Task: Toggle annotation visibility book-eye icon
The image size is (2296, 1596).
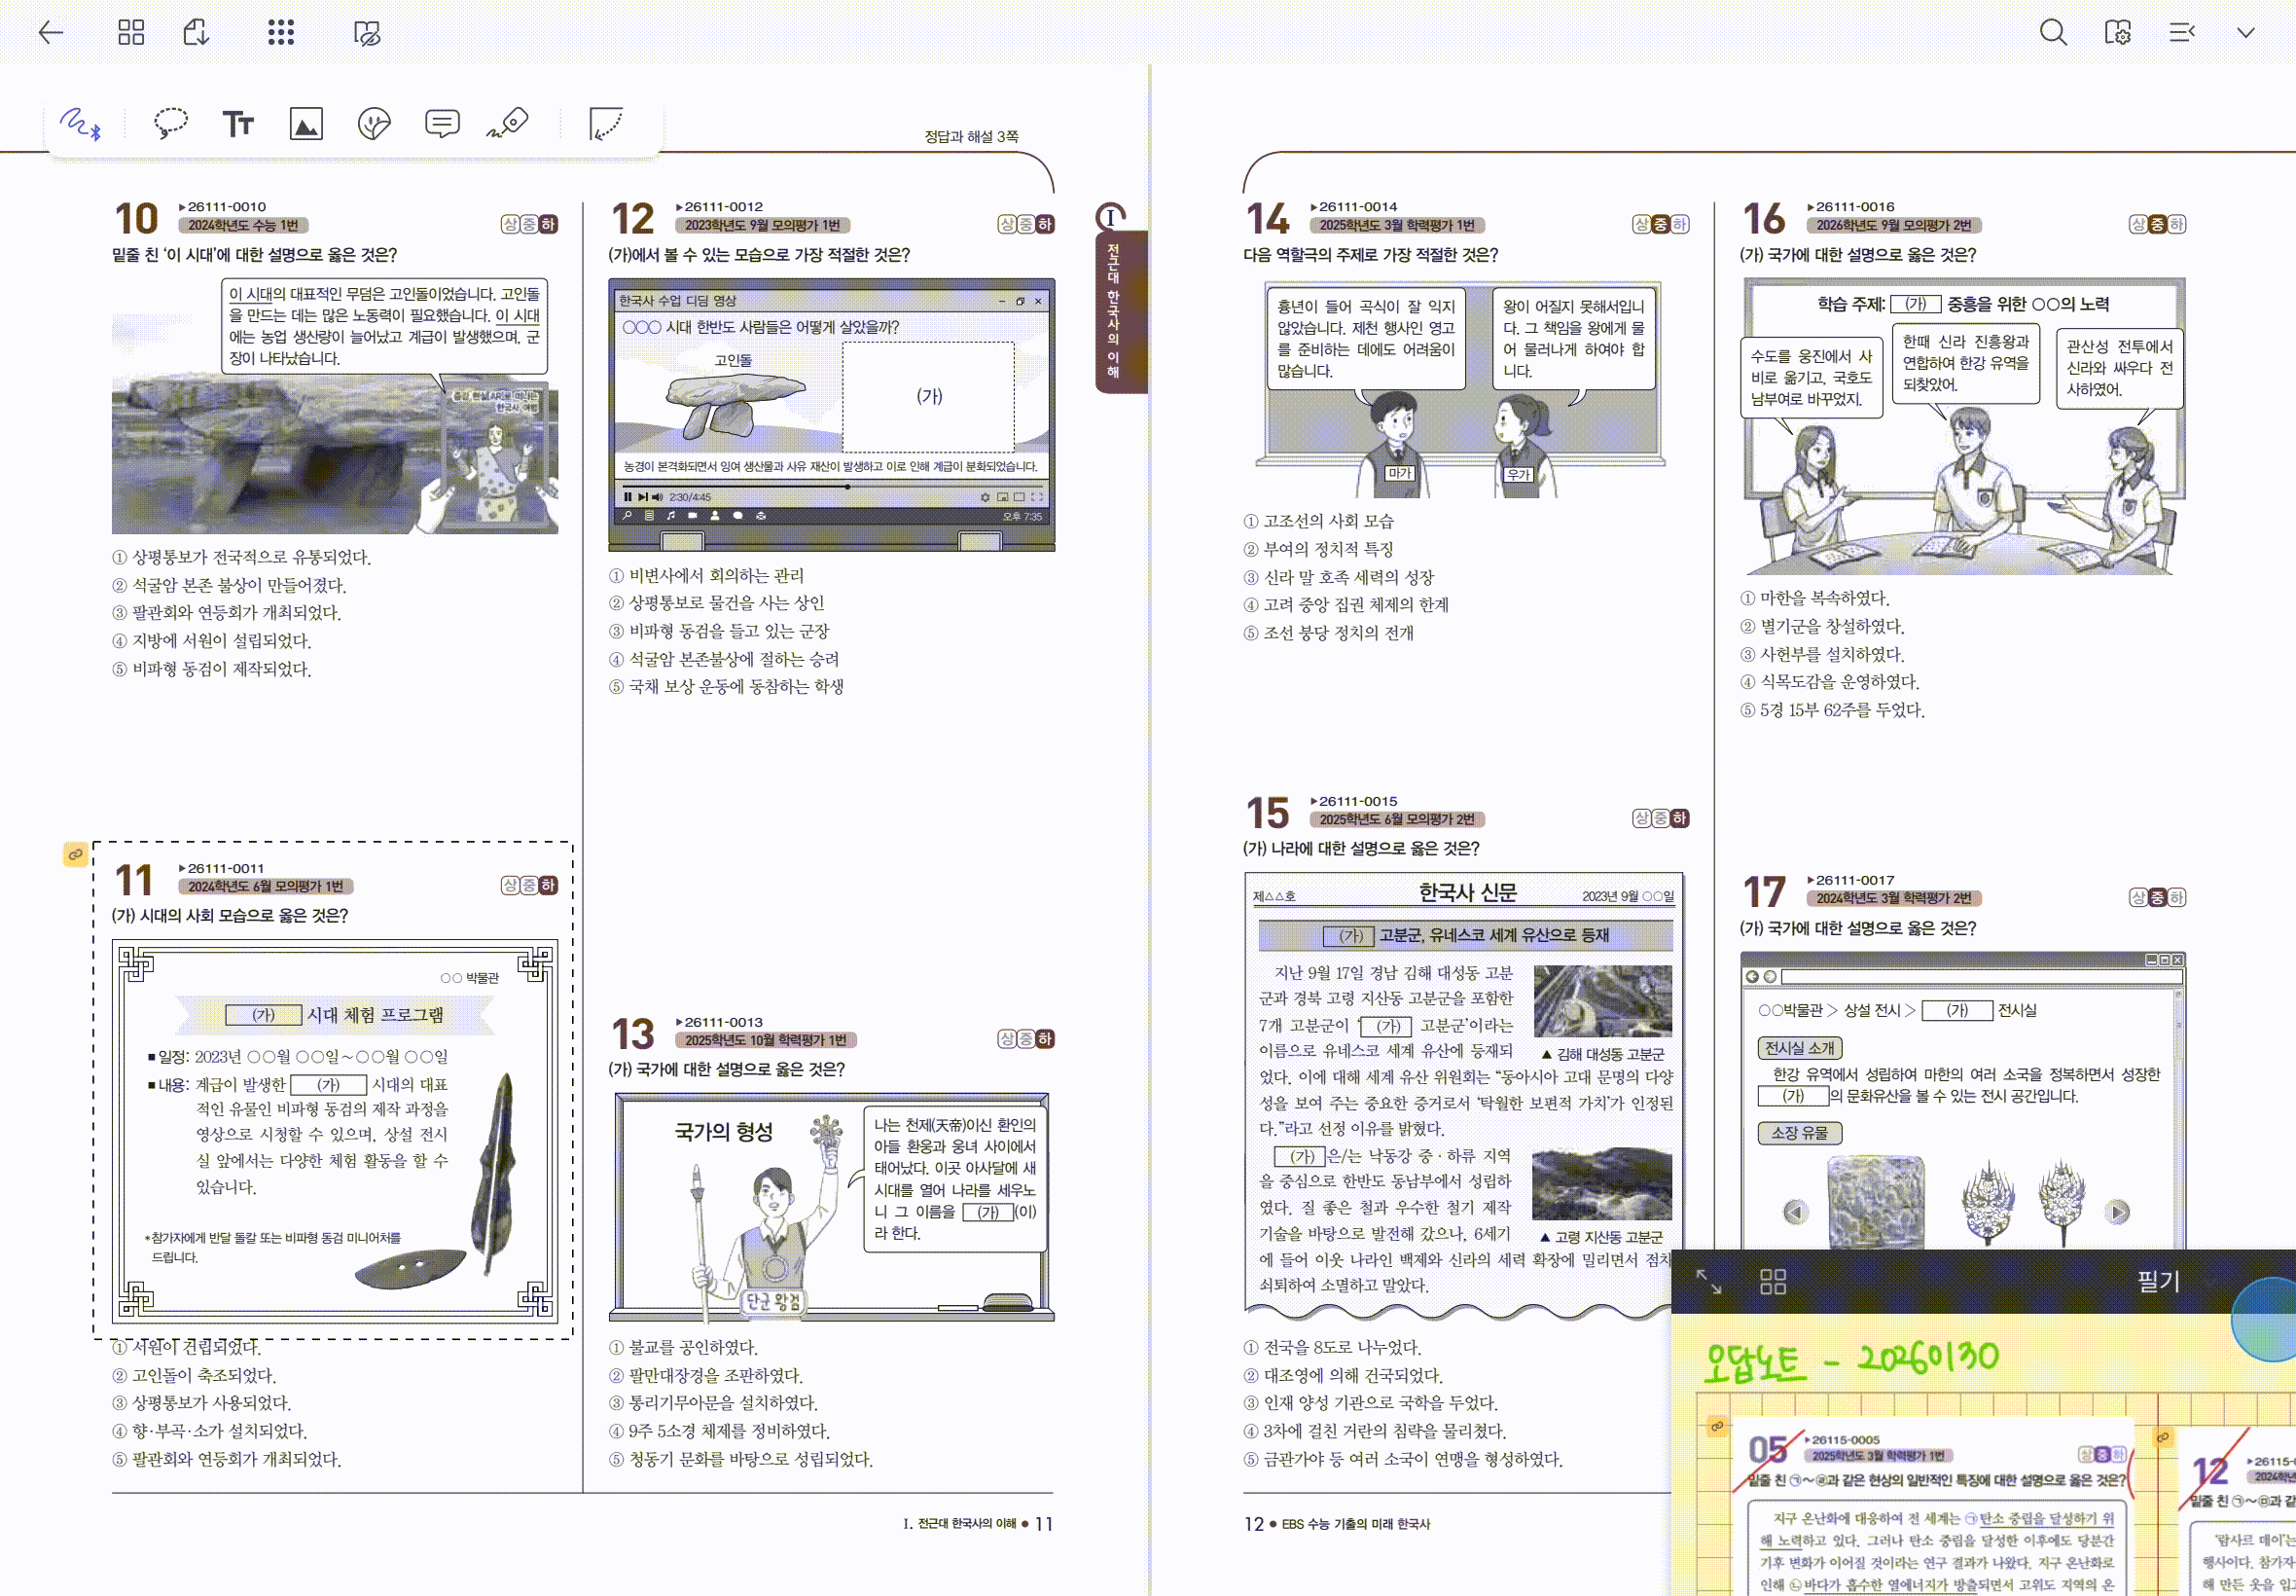Action: click(x=367, y=33)
